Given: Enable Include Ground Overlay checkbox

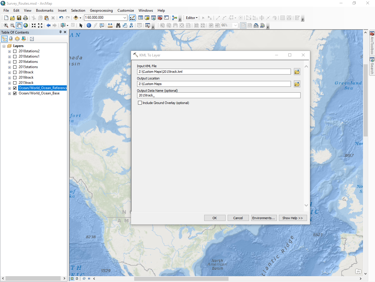Looking at the screenshot, I should point(140,103).
